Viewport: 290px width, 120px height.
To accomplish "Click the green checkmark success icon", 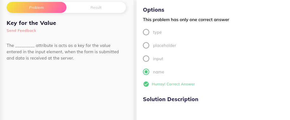I will tap(146, 84).
